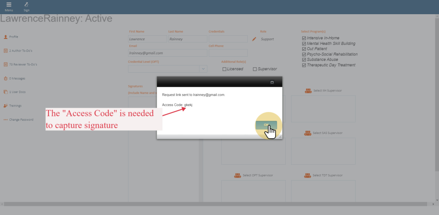The width and height of the screenshot is (439, 215).
Task: Open Trainings in the sidebar
Action: click(x=15, y=106)
